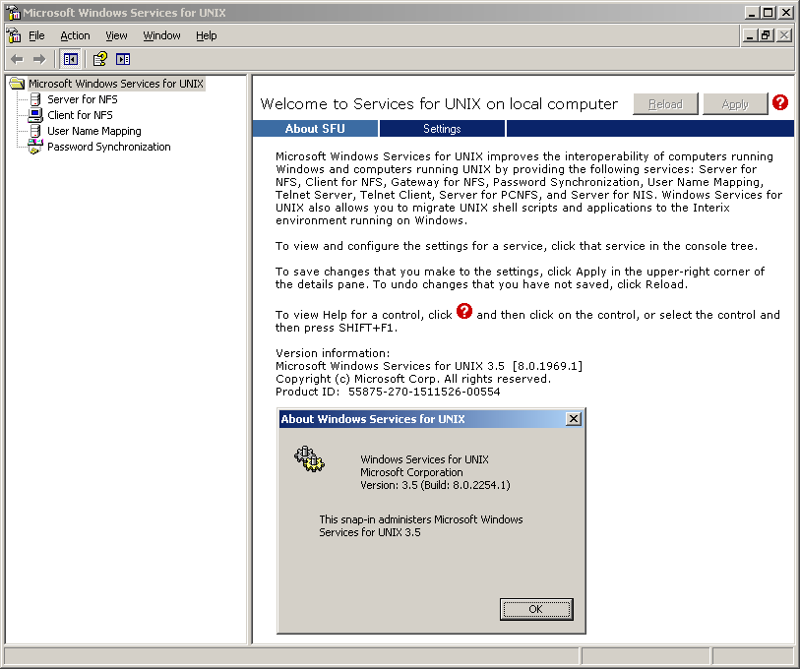The height and width of the screenshot is (669, 800).
Task: Click the Show/Hide Action Pane toolbar icon
Action: [123, 59]
